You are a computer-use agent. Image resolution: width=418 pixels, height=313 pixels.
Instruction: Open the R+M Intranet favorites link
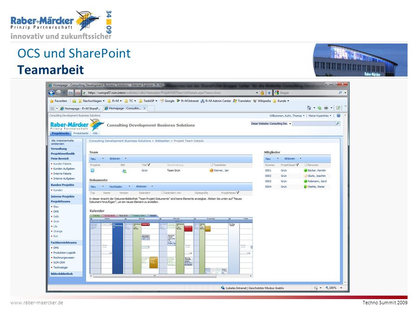187,101
